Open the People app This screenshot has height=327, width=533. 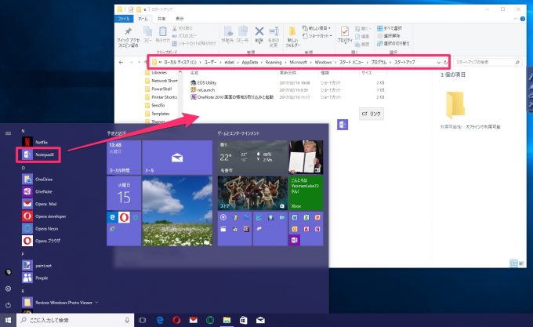click(35, 278)
